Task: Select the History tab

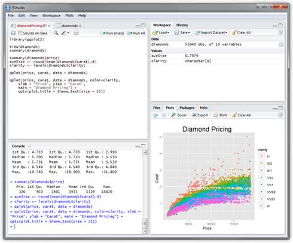Action: click(182, 25)
